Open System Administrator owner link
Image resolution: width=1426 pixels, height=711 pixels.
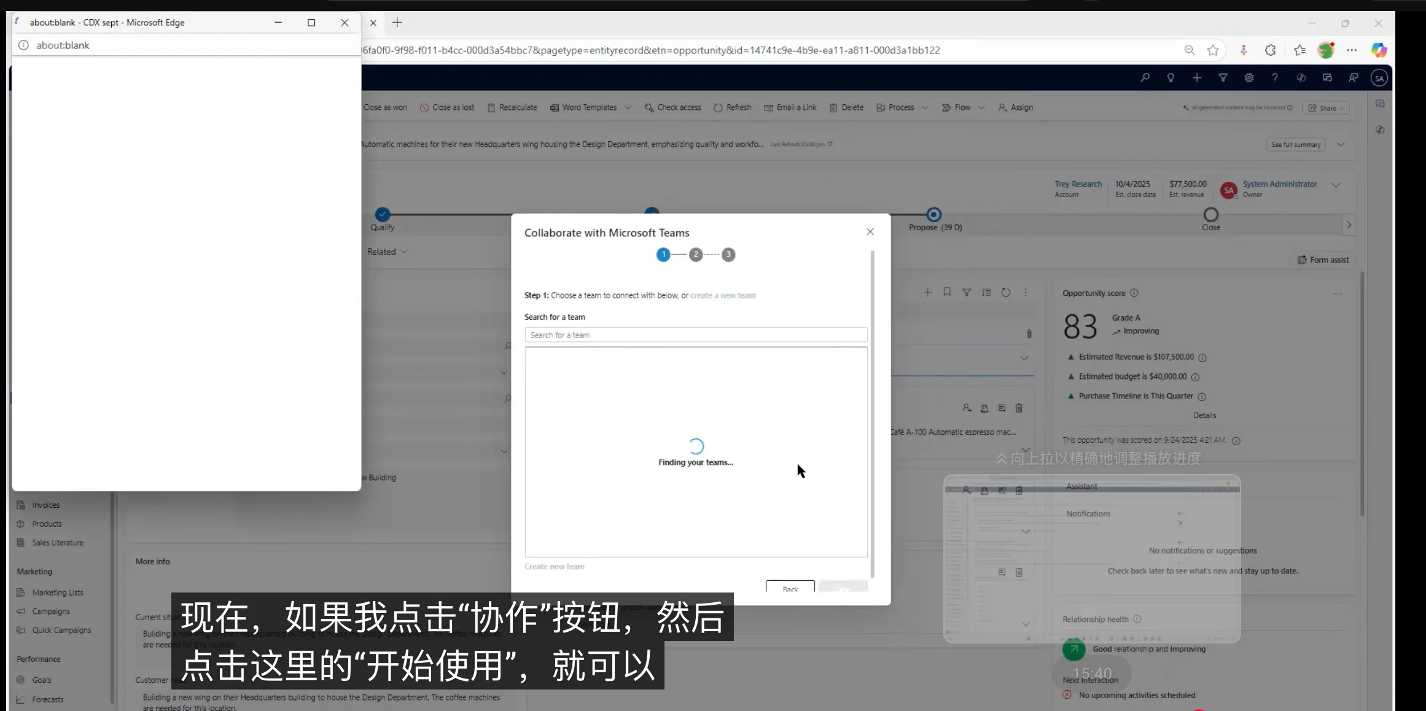(1280, 184)
